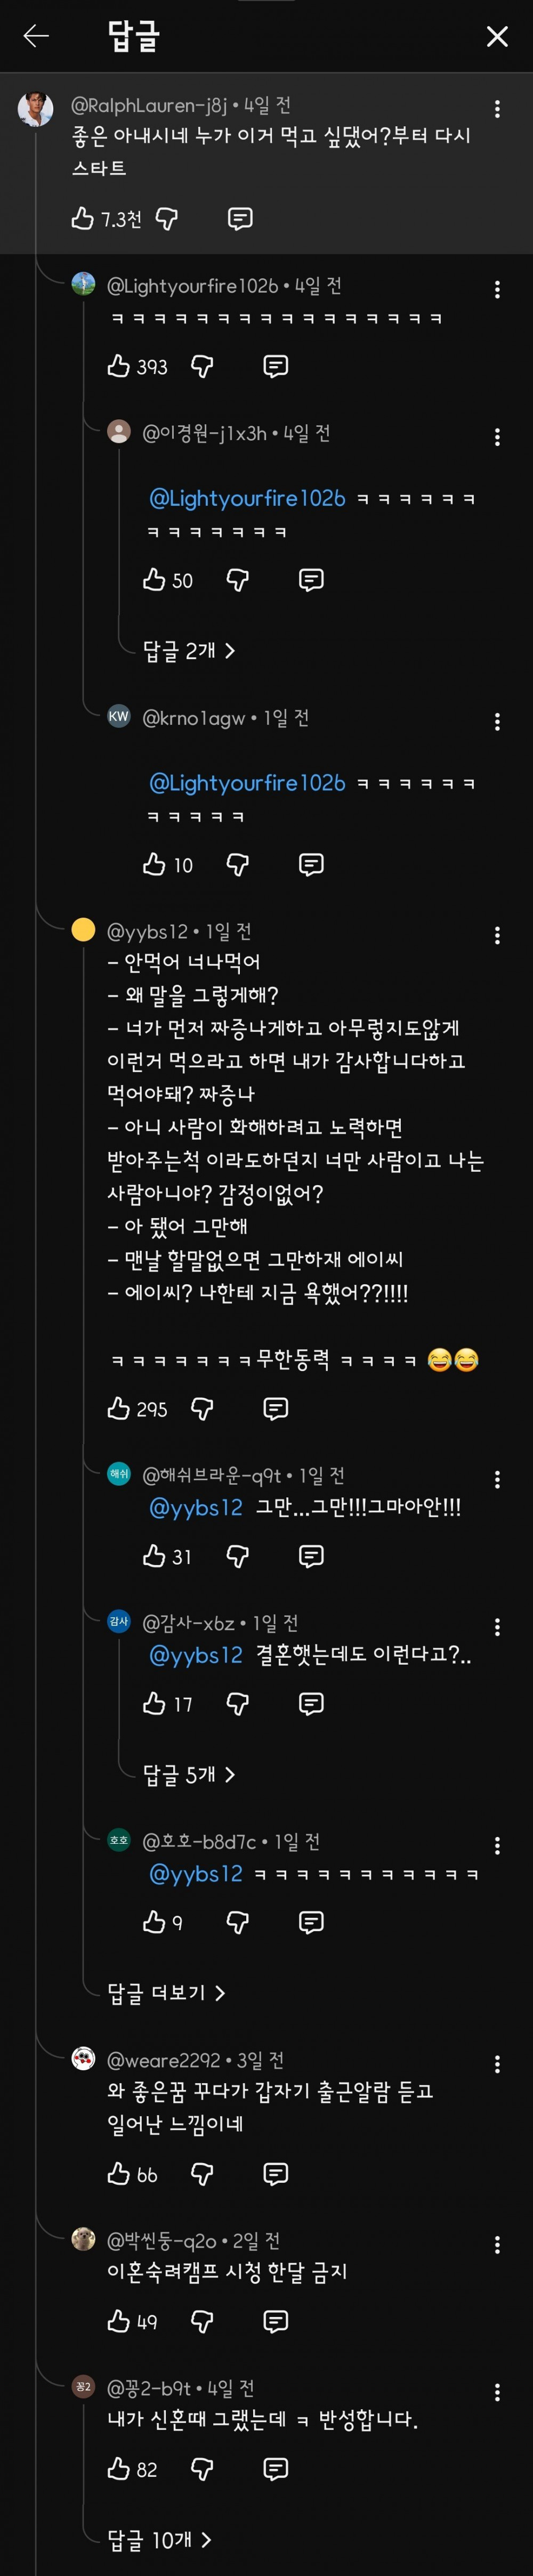
Task: Close the 답글 replies panel
Action: click(x=496, y=37)
